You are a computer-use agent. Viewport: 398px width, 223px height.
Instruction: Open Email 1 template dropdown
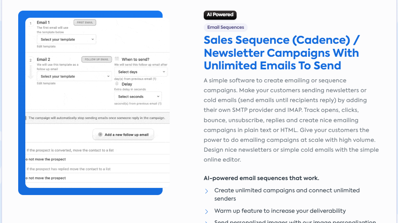pos(66,39)
